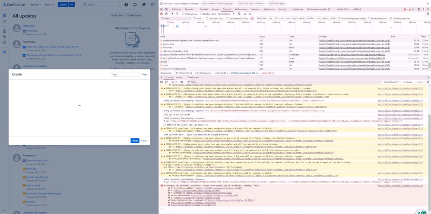Expand the Uncaught TypeError message
The width and height of the screenshot is (431, 214).
[165, 186]
